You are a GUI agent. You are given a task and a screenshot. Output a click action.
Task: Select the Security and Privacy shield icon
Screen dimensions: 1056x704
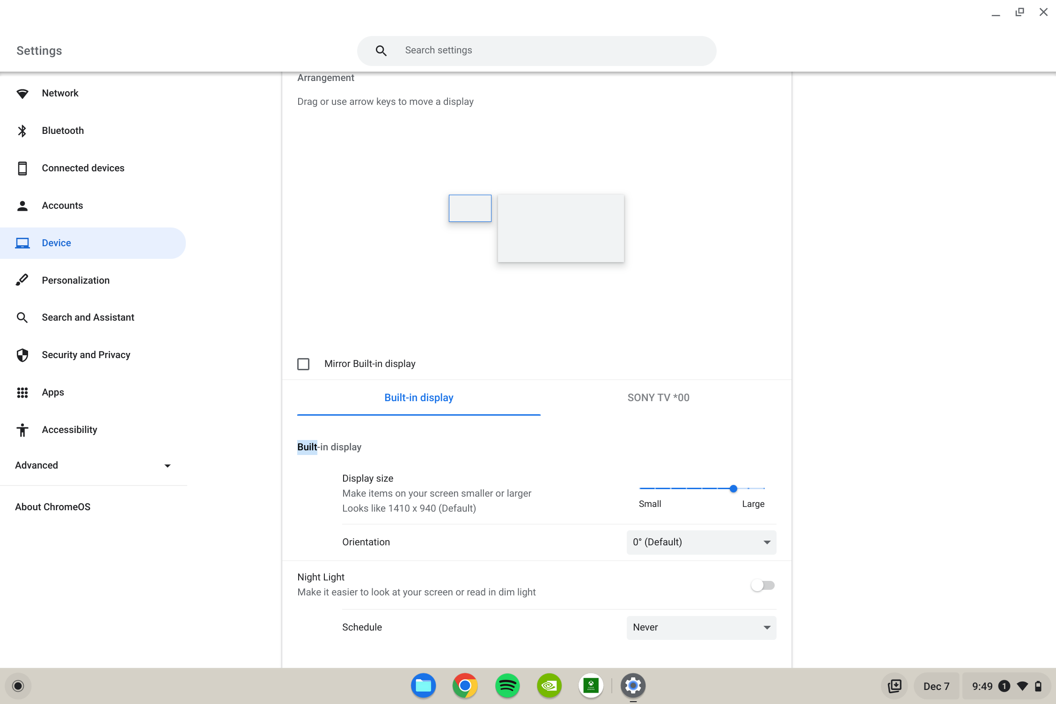pyautogui.click(x=22, y=355)
